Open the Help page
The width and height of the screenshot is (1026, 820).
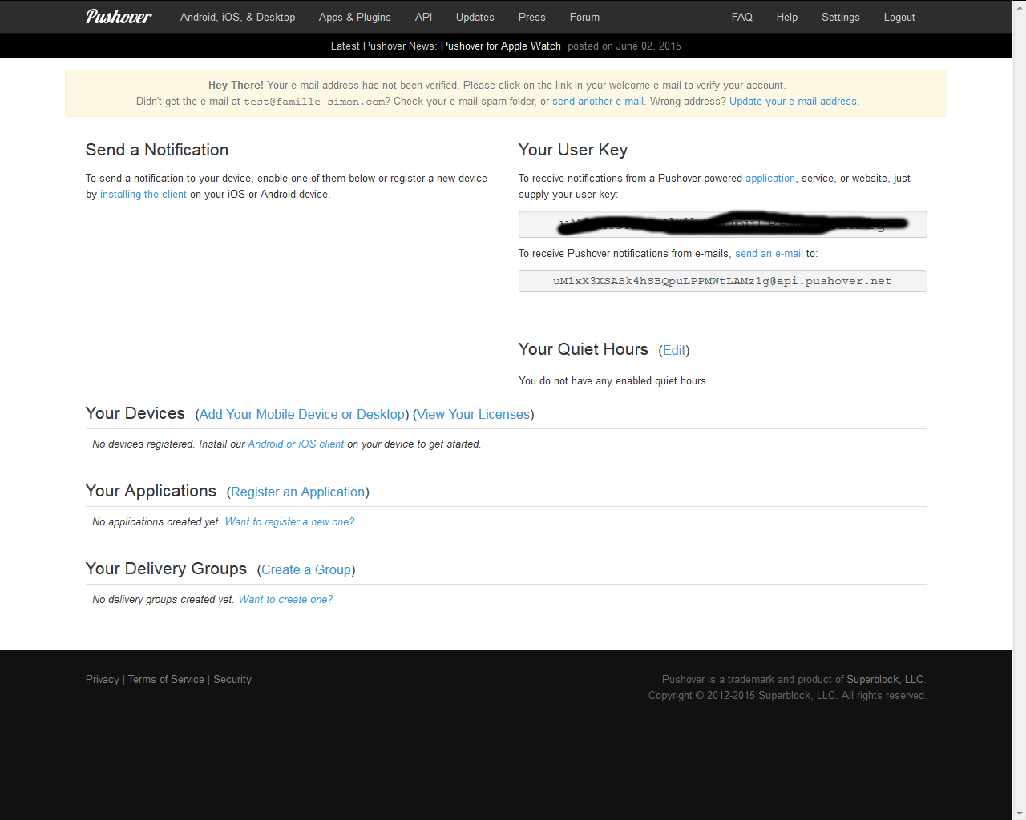pyautogui.click(x=786, y=17)
